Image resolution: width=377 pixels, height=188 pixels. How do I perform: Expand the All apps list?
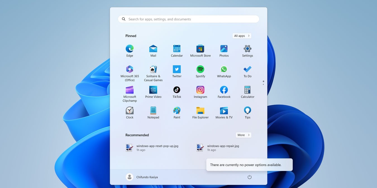click(241, 36)
